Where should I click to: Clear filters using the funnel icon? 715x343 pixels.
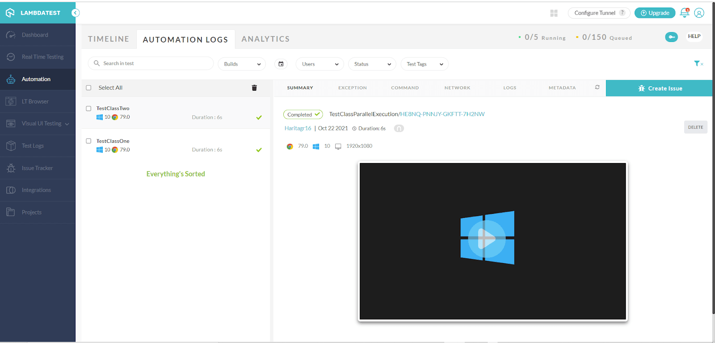(698, 64)
